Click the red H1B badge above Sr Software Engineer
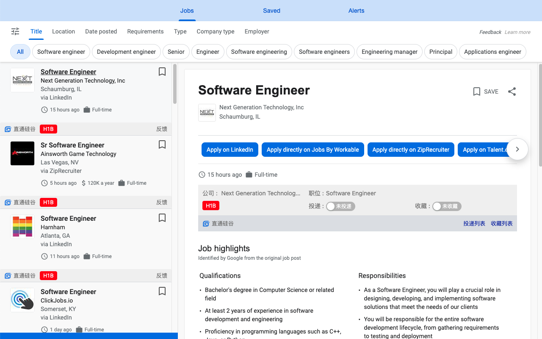 click(x=48, y=129)
